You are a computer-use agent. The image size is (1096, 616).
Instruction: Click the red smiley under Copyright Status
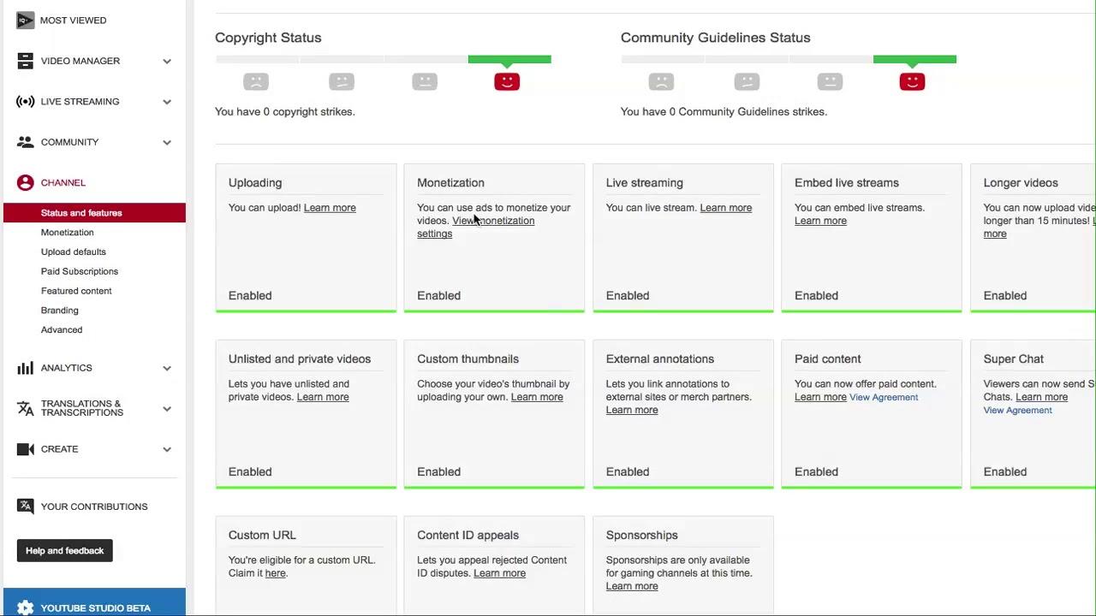[507, 82]
